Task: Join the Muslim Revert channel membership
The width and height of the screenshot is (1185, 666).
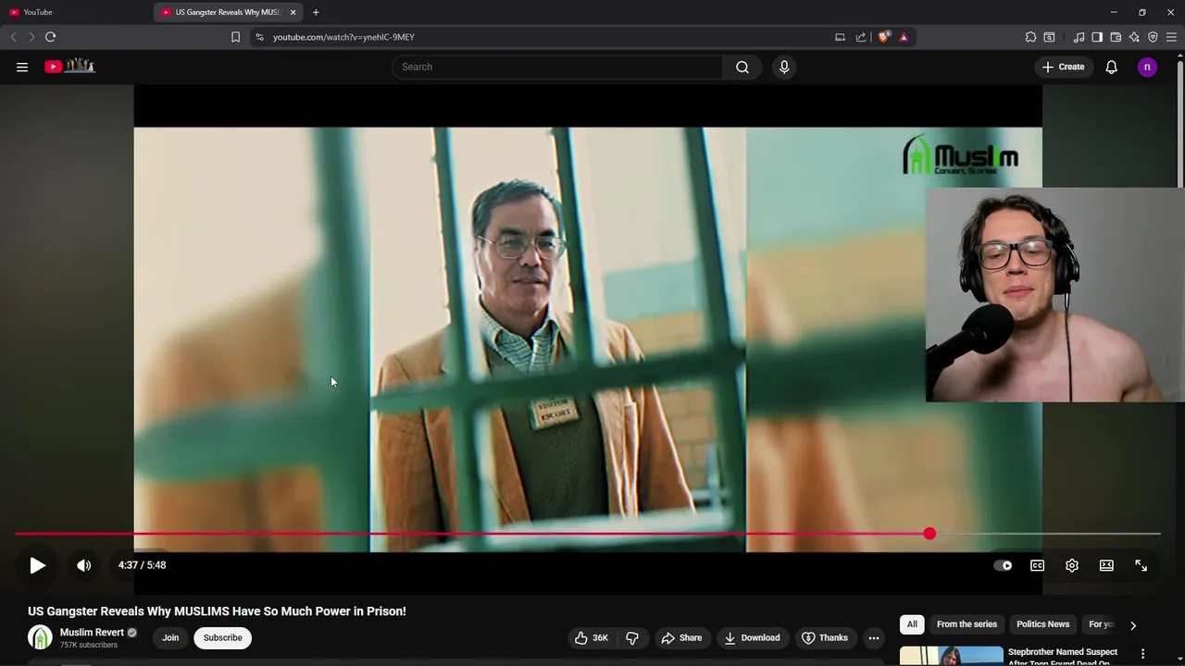Action: [170, 637]
